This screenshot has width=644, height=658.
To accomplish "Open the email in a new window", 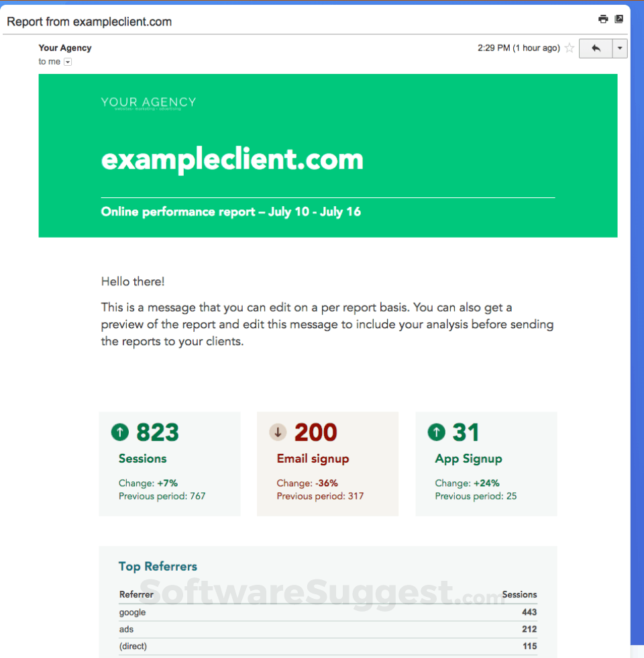I will (619, 19).
